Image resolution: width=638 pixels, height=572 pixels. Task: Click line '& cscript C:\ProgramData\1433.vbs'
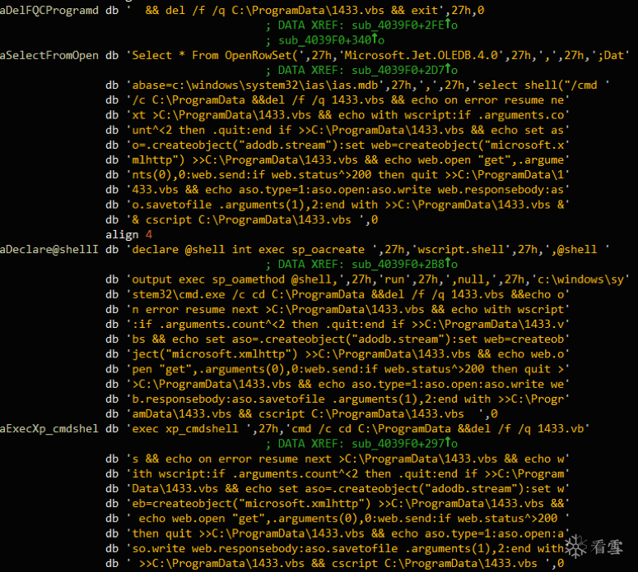[x=242, y=219]
